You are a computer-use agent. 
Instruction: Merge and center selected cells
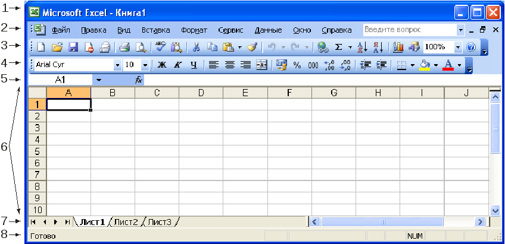(x=261, y=65)
